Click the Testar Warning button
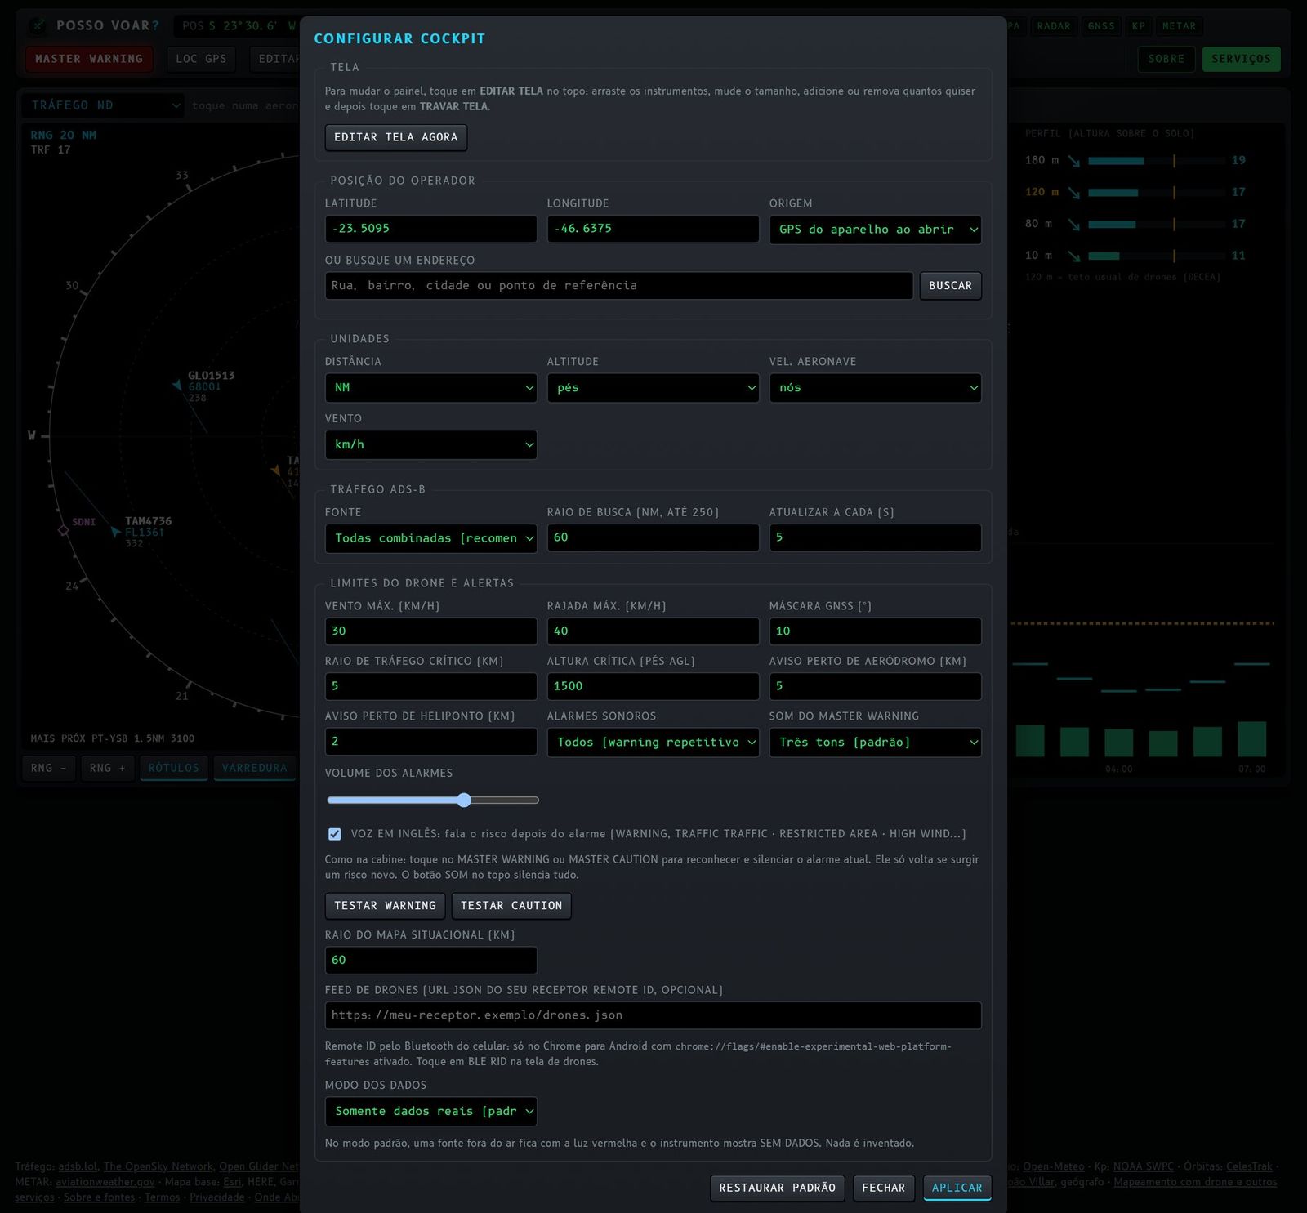 tap(386, 906)
